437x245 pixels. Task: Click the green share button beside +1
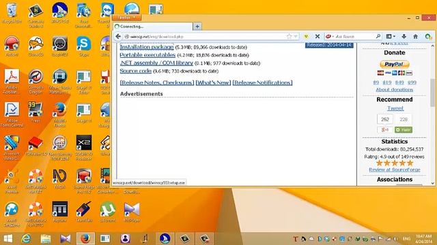coord(404,130)
